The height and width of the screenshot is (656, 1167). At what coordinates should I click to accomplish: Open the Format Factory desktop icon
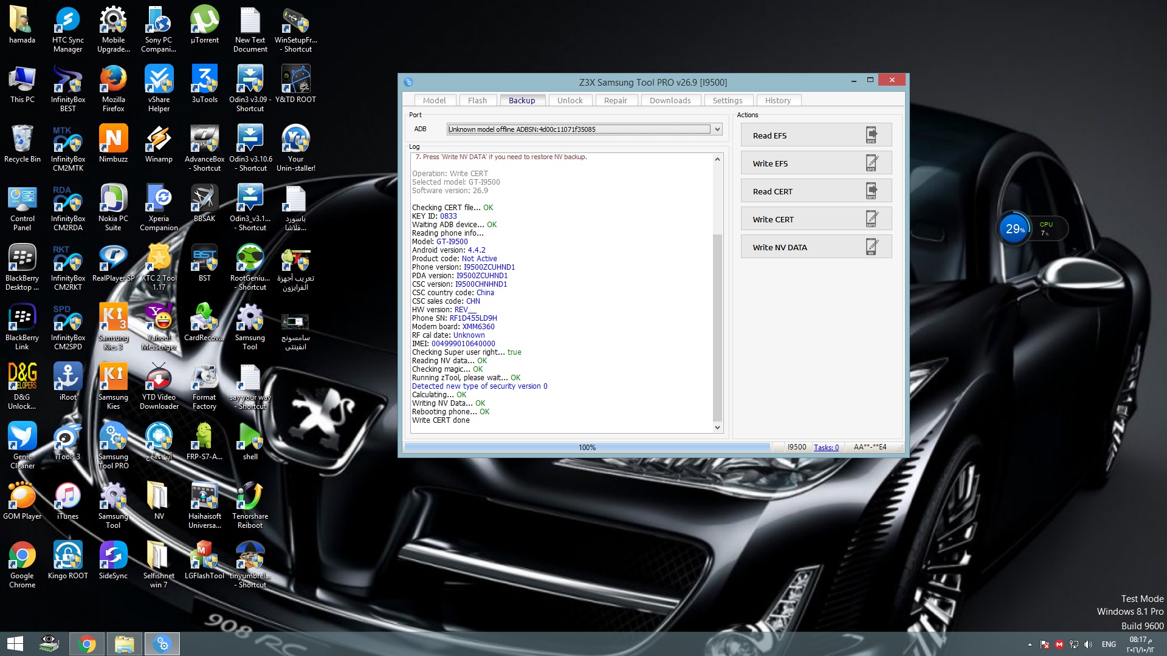[x=205, y=386]
